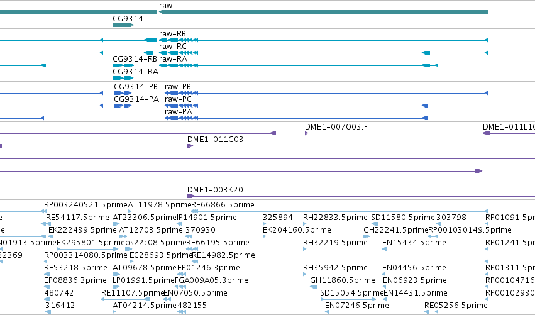Click the EP08836.3prime EST label
Viewport: 535px width, 315px height.
75,280
